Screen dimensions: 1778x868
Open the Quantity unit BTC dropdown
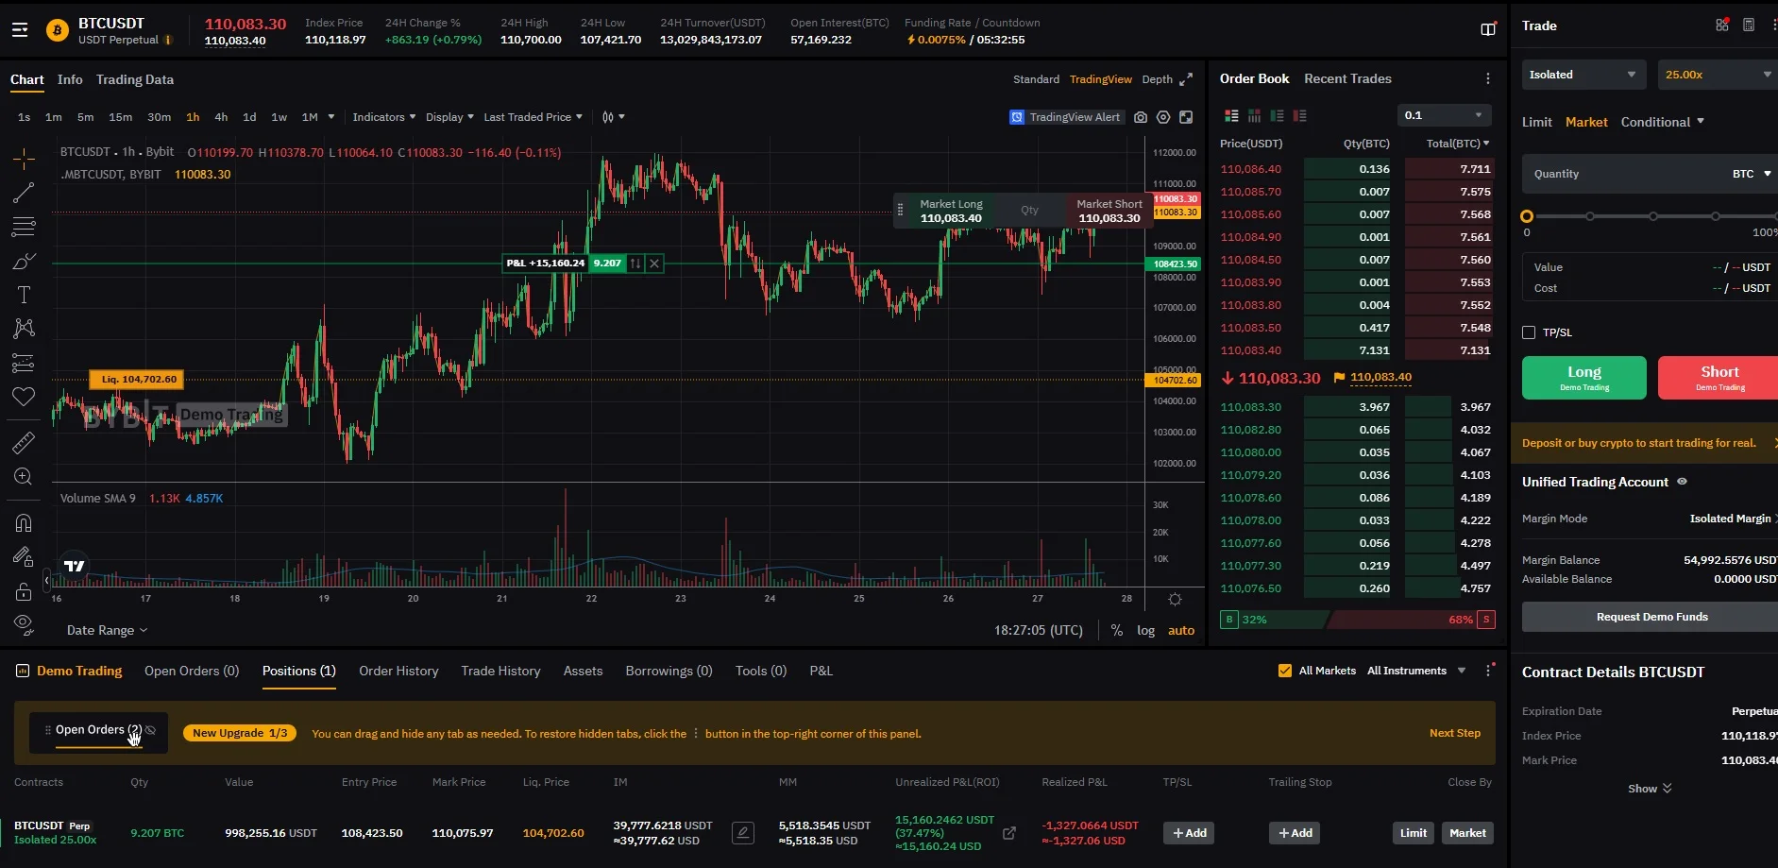pos(1752,174)
